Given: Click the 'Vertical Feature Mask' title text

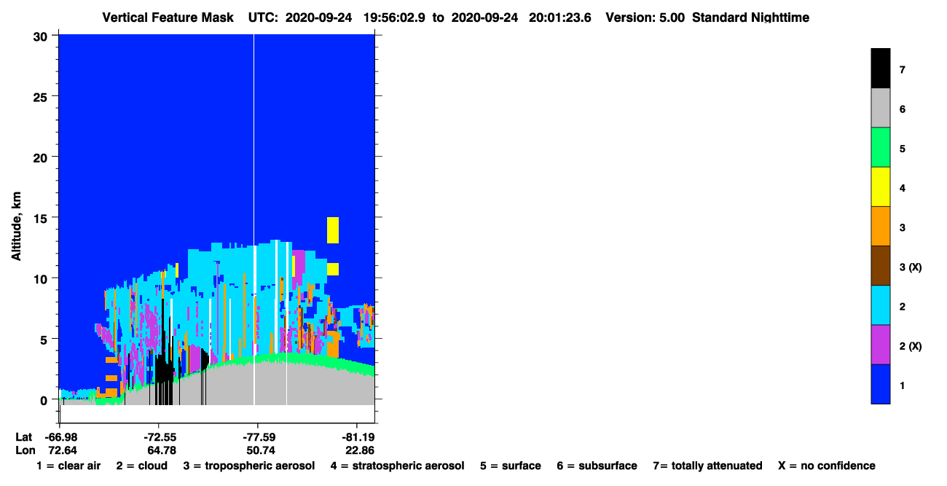Looking at the screenshot, I should (x=168, y=17).
